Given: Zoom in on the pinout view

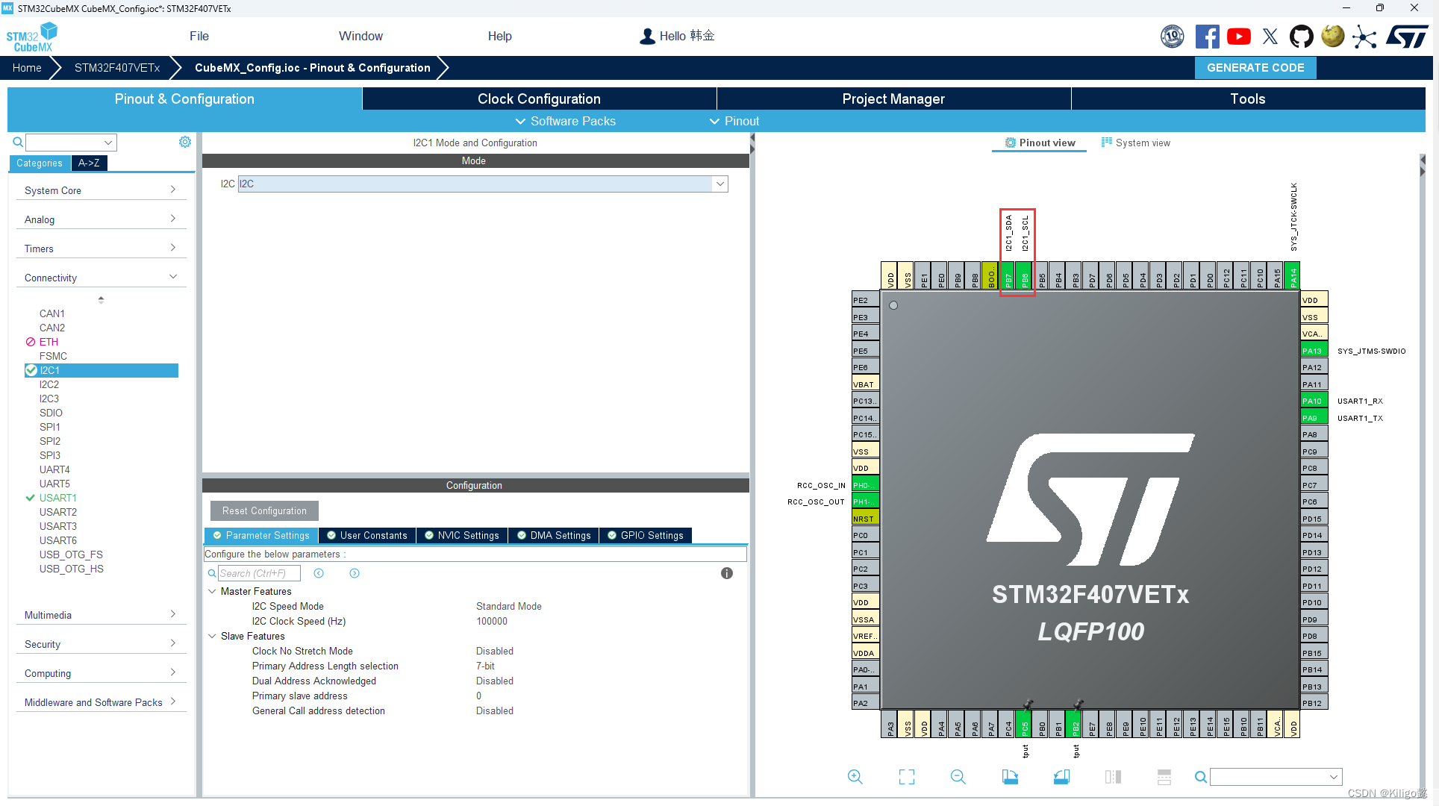Looking at the screenshot, I should pos(855,776).
